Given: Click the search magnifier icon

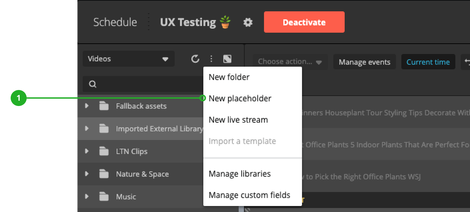Looking at the screenshot, I should click(x=93, y=84).
